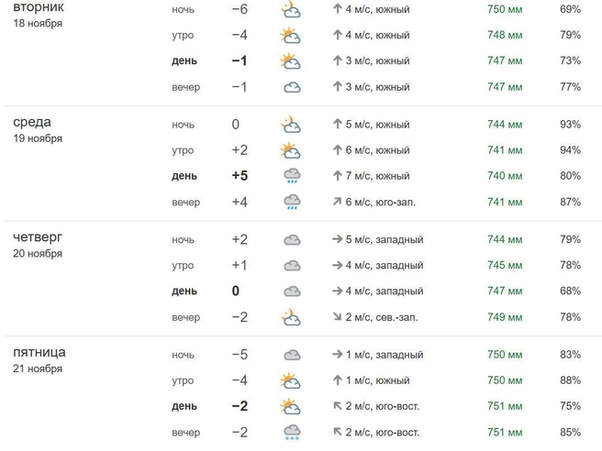
Task: Select Thursday's bold день row label
Action: 184,291
